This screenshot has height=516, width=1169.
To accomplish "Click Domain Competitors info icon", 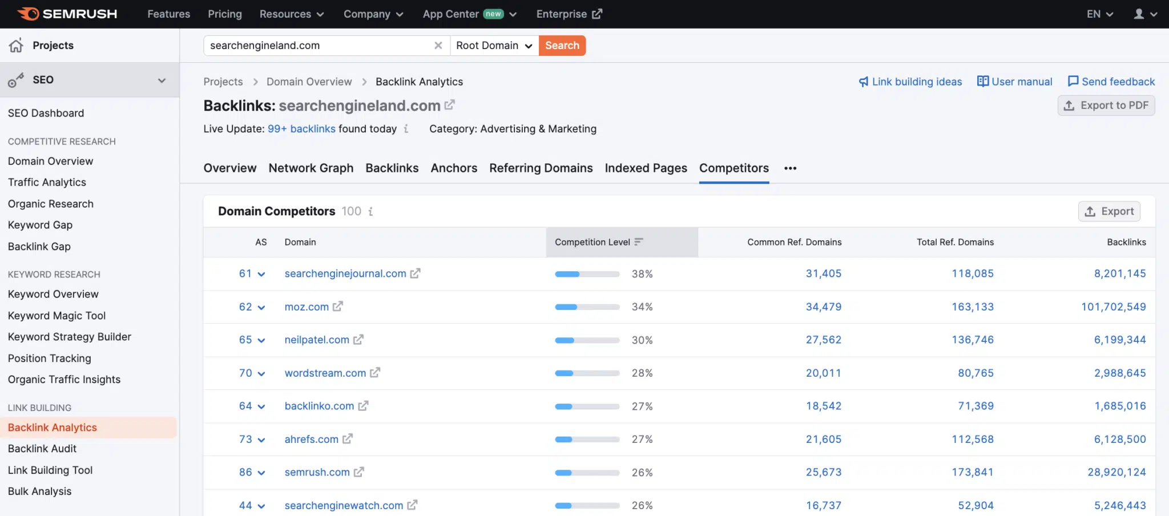I will pyautogui.click(x=370, y=211).
